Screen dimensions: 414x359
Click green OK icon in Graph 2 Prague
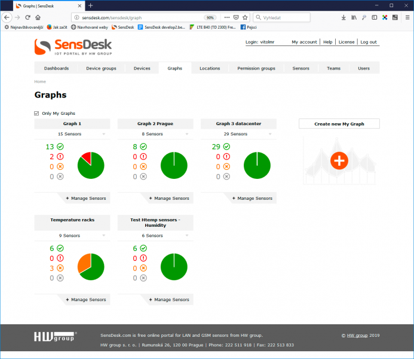143,147
